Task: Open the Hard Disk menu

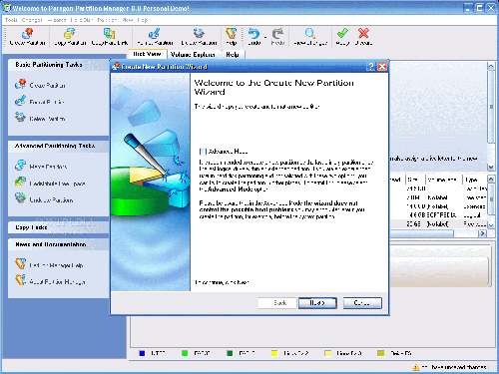Action: pos(82,20)
